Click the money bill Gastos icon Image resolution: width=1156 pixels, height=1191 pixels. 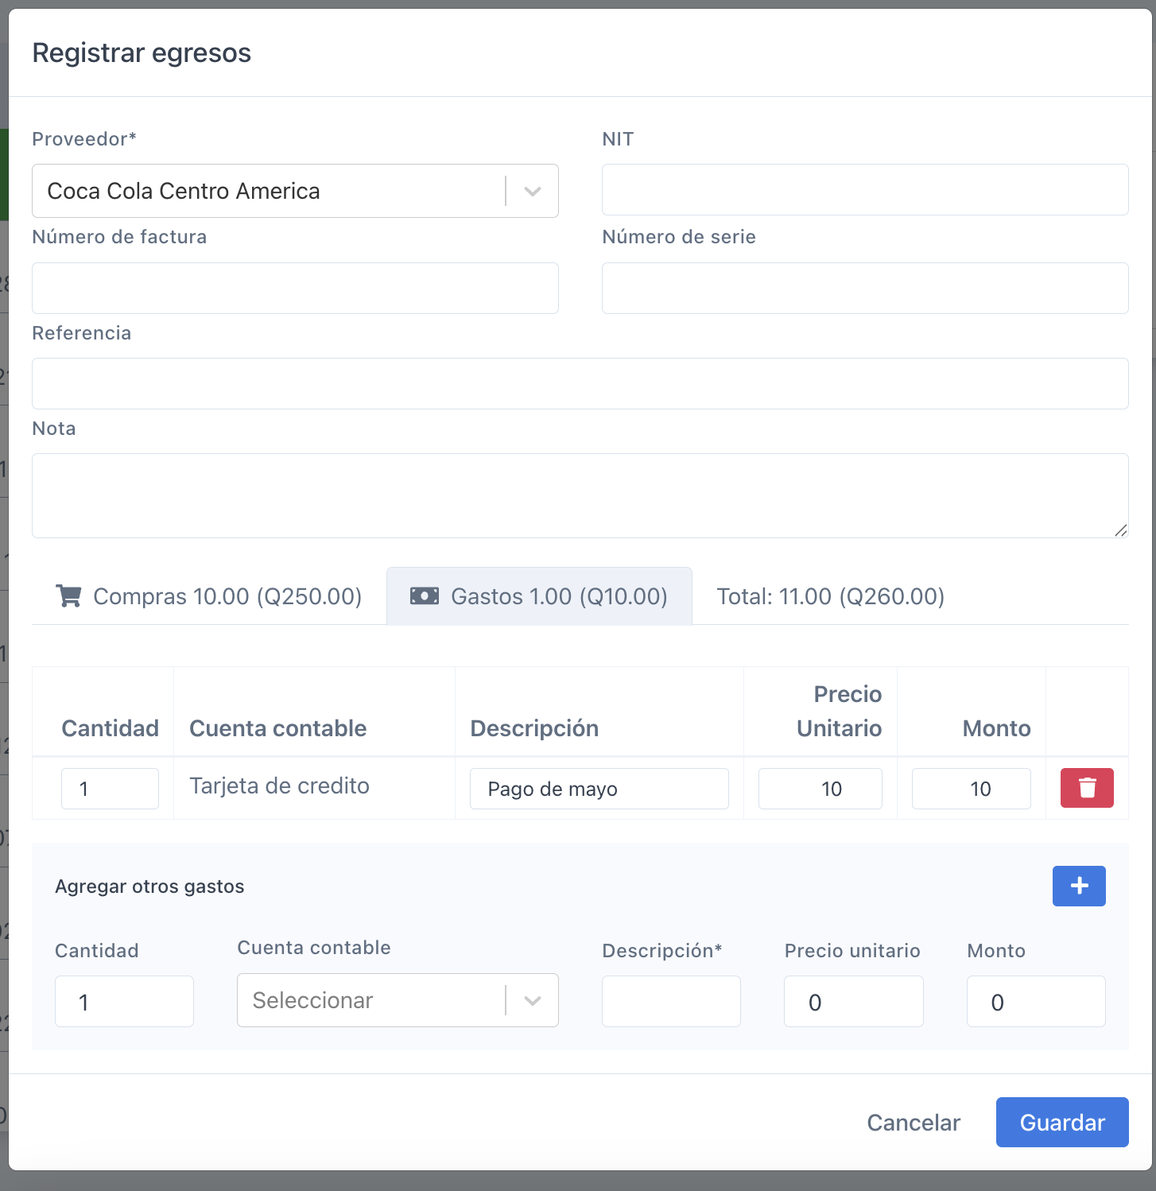(x=425, y=595)
